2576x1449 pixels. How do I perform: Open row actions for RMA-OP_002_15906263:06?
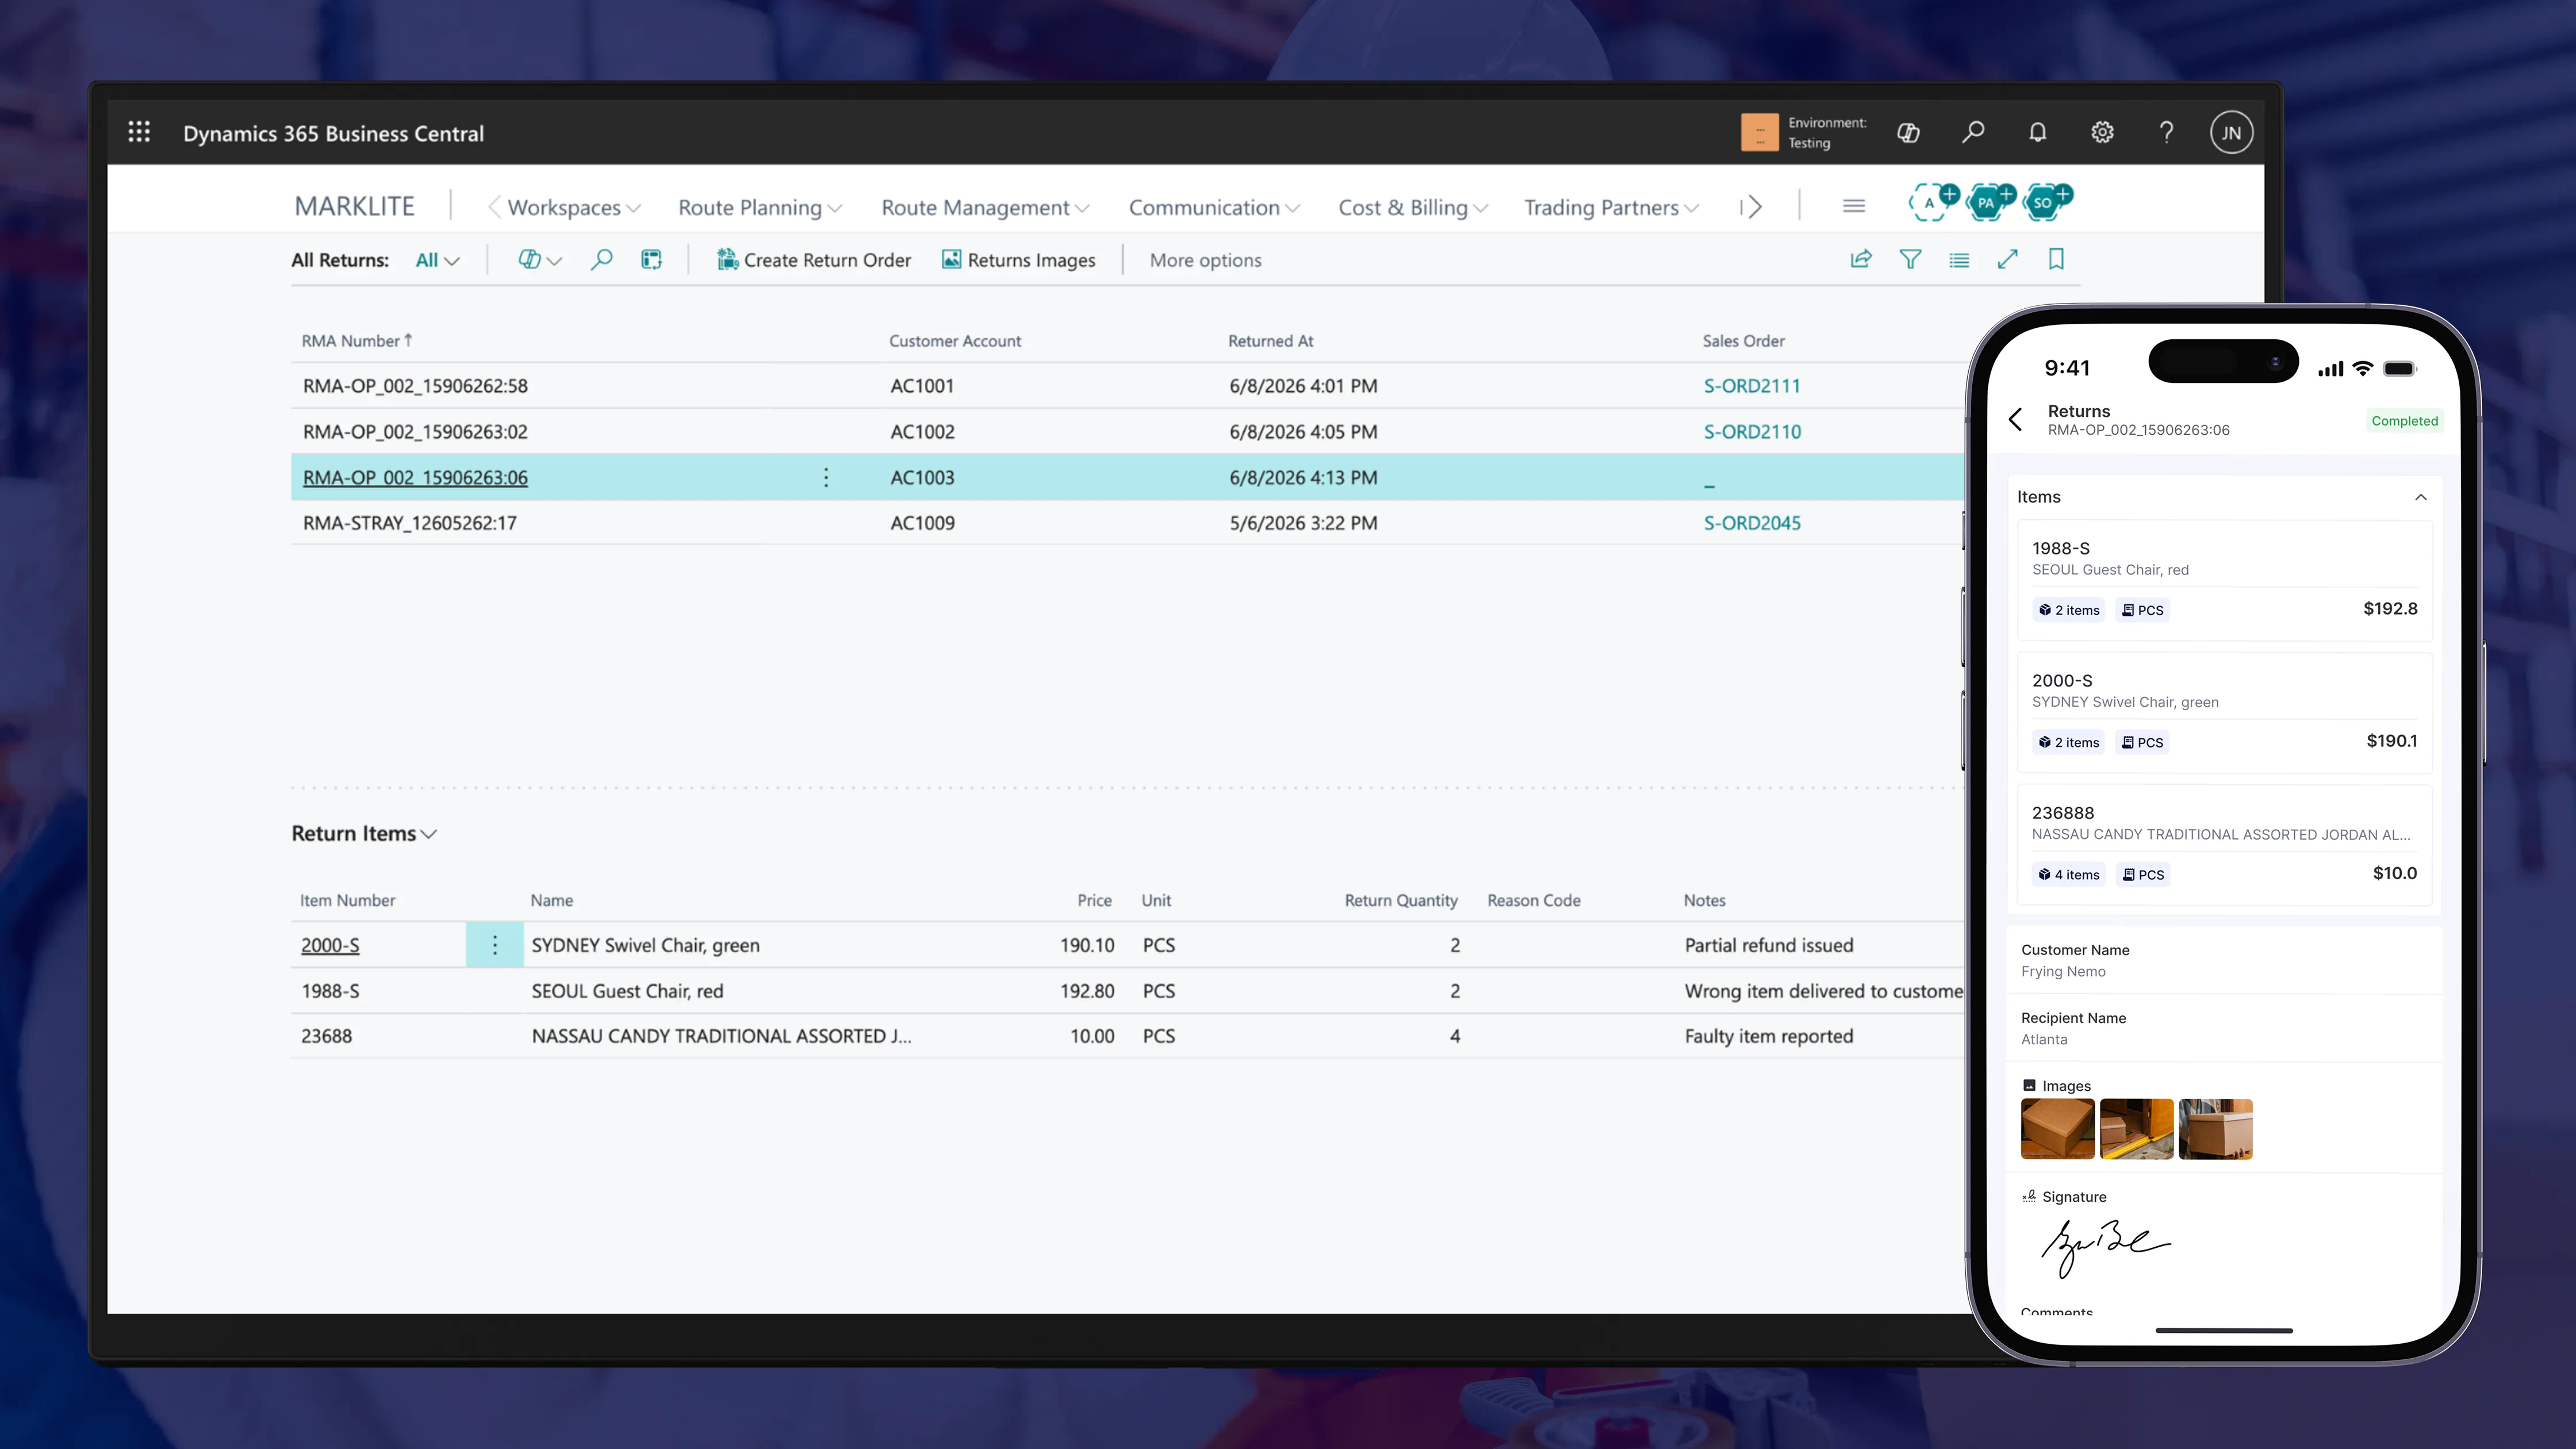(826, 477)
